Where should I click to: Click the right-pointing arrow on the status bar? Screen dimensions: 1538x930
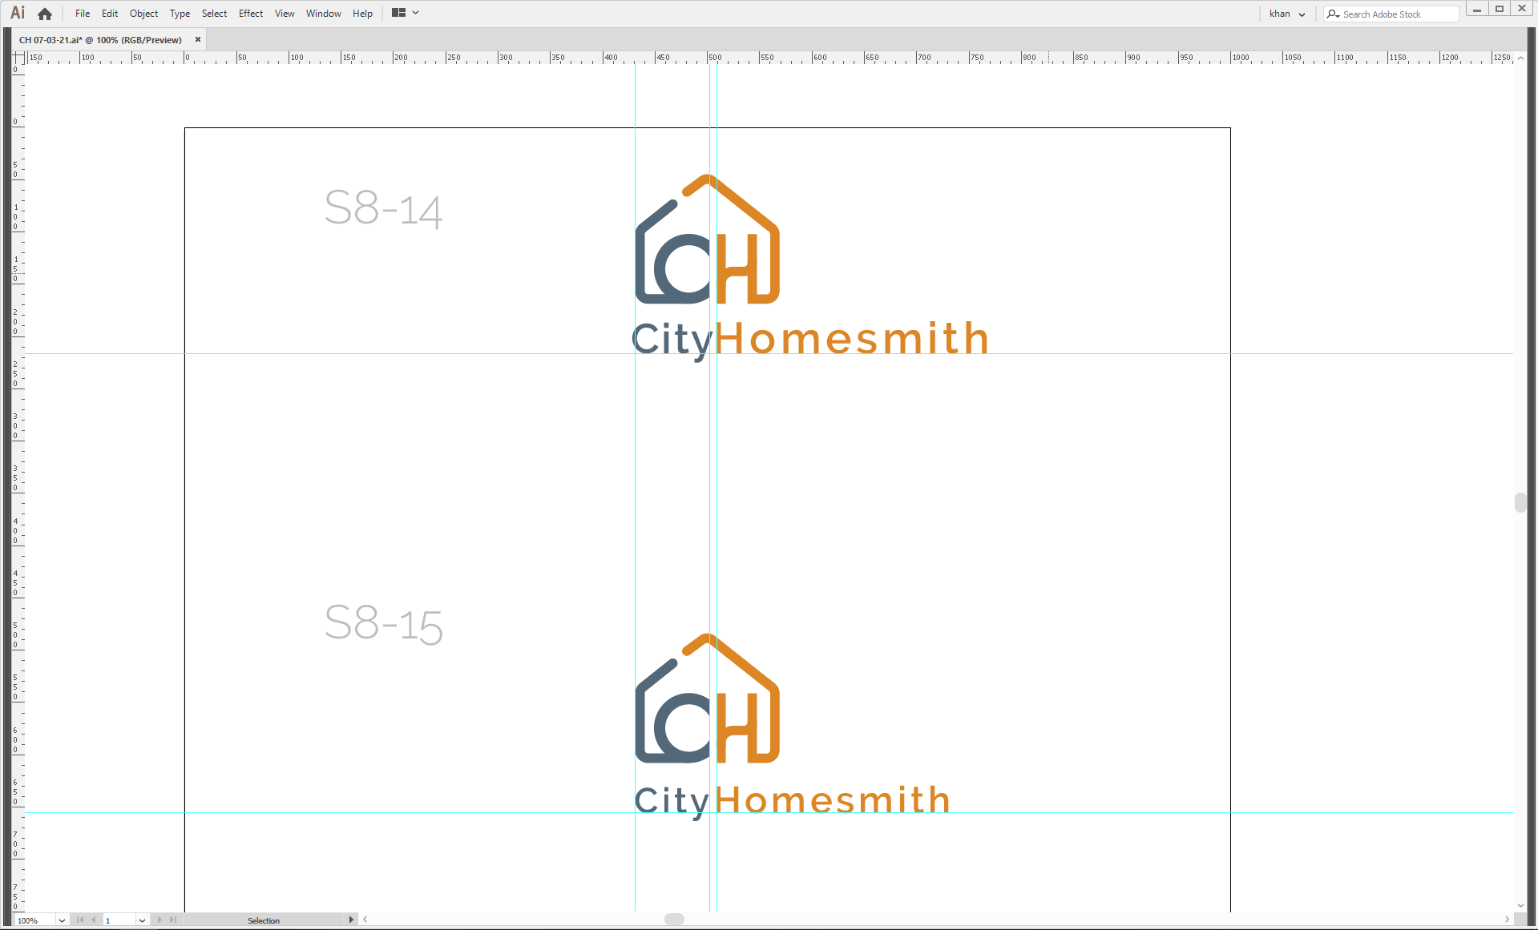point(351,920)
